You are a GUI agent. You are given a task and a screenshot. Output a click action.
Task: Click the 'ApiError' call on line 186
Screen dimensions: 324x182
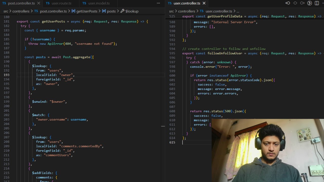point(55,44)
